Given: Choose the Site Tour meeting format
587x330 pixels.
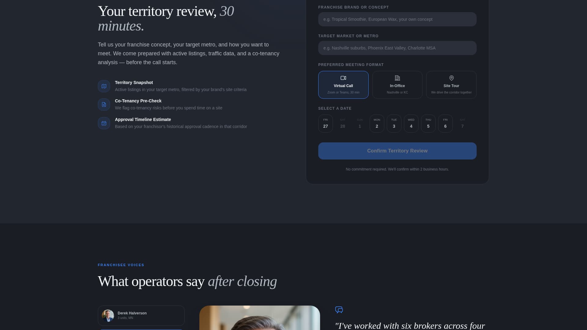Looking at the screenshot, I should (x=451, y=85).
